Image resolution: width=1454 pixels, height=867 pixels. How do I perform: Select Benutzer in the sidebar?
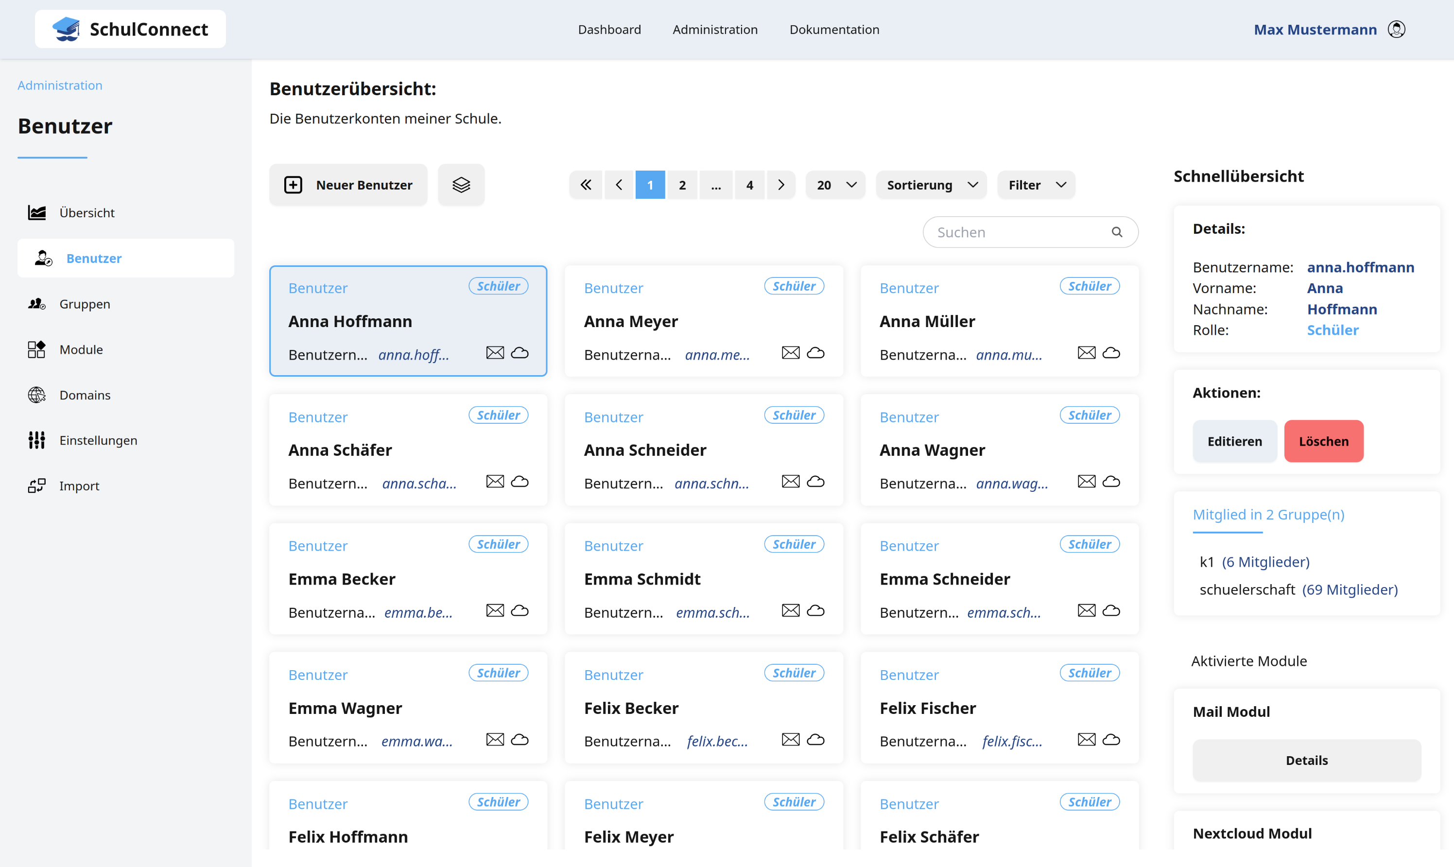pyautogui.click(x=125, y=258)
